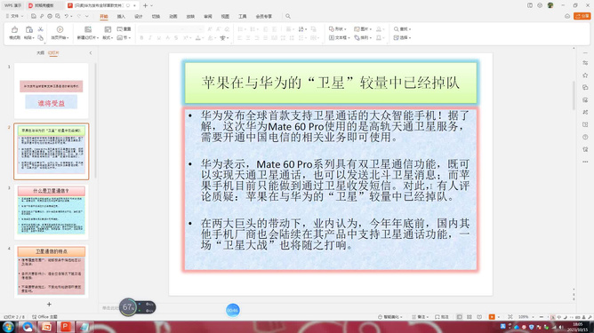Switch to Reading view icon
Image resolution: width=594 pixels, height=333 pixels.
click(x=479, y=317)
